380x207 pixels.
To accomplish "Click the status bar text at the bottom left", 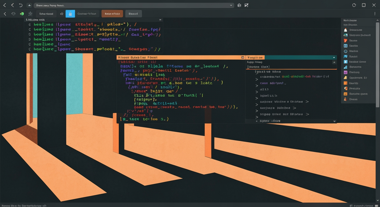I will [x=24, y=206].
